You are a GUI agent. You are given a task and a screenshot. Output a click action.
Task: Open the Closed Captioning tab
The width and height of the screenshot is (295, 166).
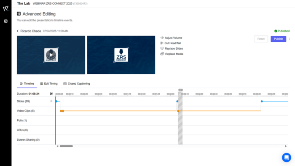click(x=77, y=84)
